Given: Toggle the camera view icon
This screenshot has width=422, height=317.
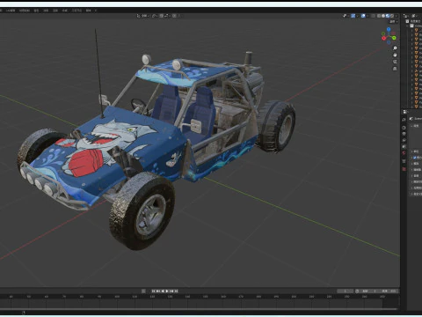Looking at the screenshot, I should tap(395, 62).
